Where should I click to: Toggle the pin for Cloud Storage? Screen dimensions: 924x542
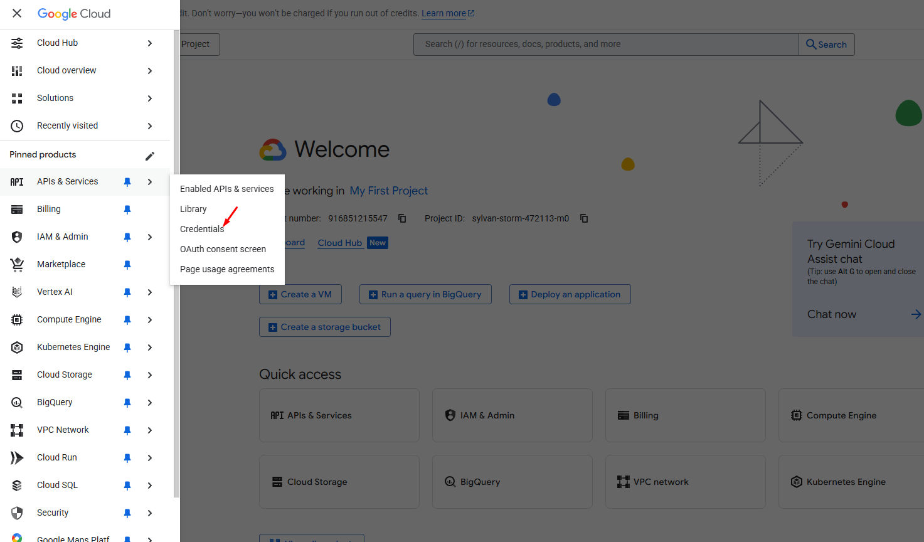[x=127, y=375]
